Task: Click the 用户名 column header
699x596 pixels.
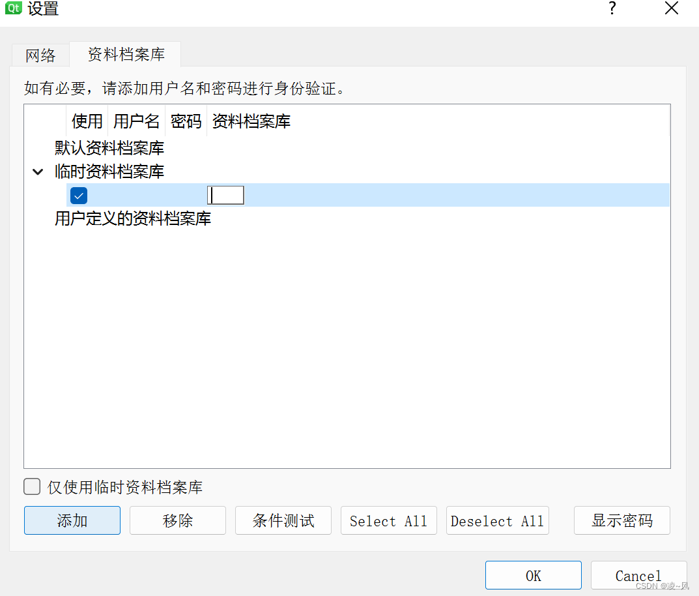Action: (136, 121)
